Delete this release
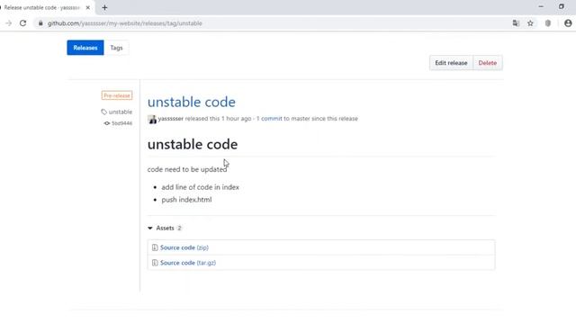 pyautogui.click(x=488, y=63)
